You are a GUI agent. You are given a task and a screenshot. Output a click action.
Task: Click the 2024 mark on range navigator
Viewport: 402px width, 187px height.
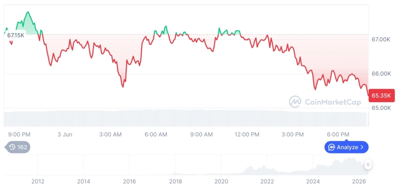(313, 181)
